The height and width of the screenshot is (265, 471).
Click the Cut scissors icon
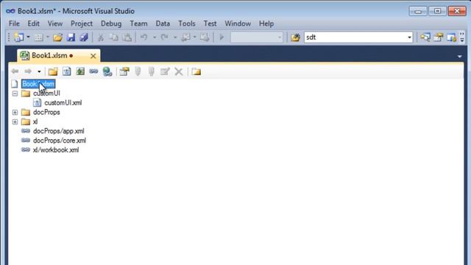point(101,38)
